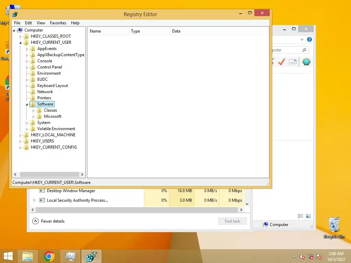Image resolution: width=351 pixels, height=263 pixels.
Task: Select Desktop Window Manager process row
Action: pyautogui.click(x=137, y=191)
